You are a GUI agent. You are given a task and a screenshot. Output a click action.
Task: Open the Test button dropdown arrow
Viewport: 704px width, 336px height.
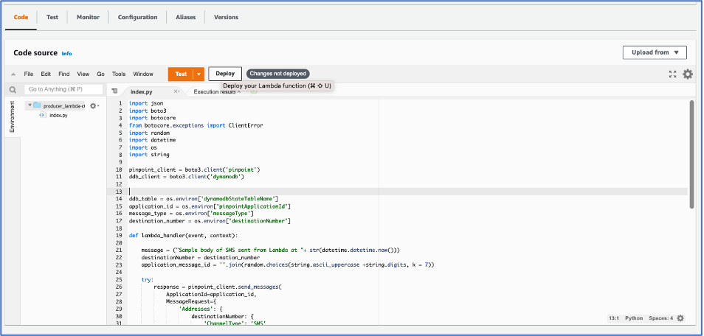pos(199,74)
